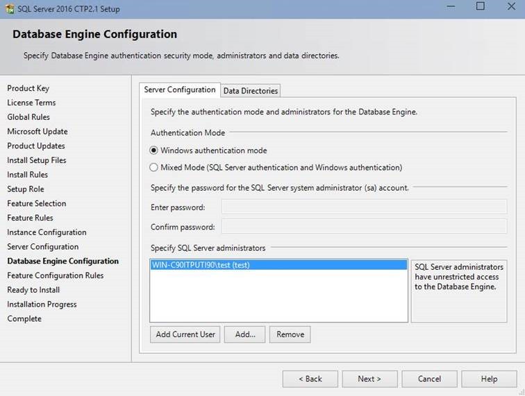Maximize the setup window
This screenshot has width=525, height=396.
coord(480,6)
